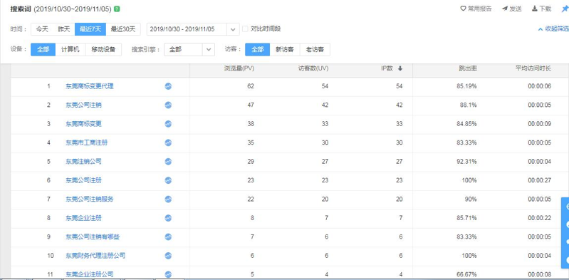
Task: Select 新访客 visitor filter
Action: point(285,50)
